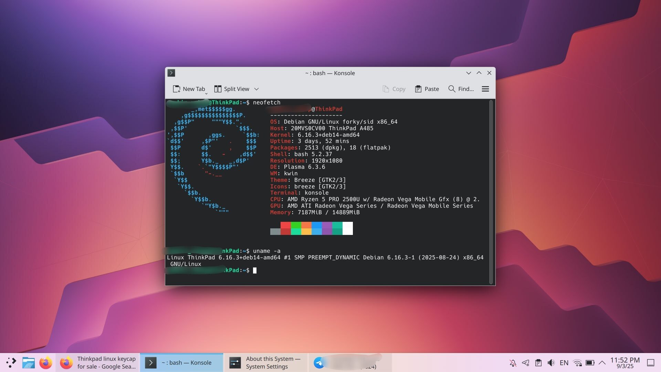Minimize the Konsole window
The width and height of the screenshot is (661, 372).
click(x=469, y=73)
